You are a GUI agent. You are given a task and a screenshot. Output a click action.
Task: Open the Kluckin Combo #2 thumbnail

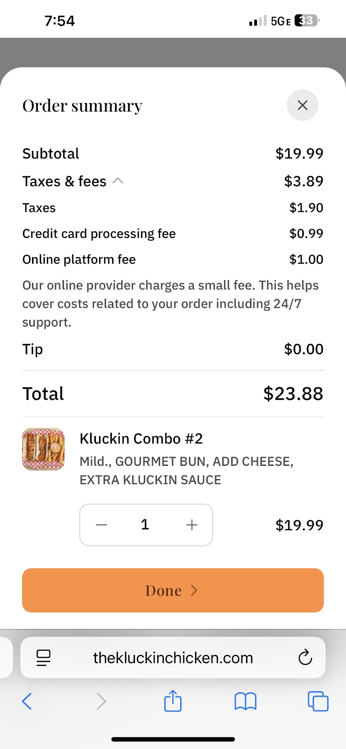point(43,449)
